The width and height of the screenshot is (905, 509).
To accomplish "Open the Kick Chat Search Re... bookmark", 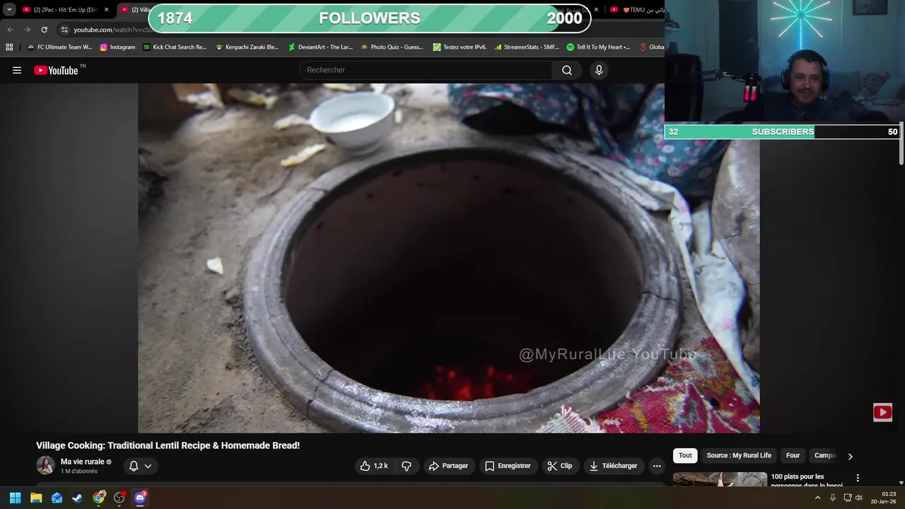I will point(175,47).
